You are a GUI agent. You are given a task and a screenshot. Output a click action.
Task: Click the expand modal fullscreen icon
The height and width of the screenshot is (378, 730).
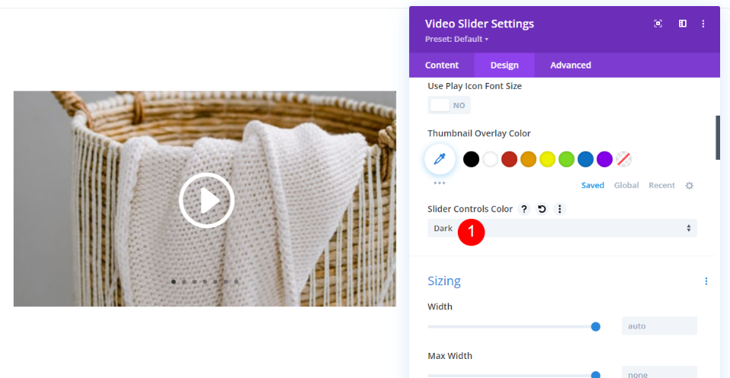coord(658,24)
